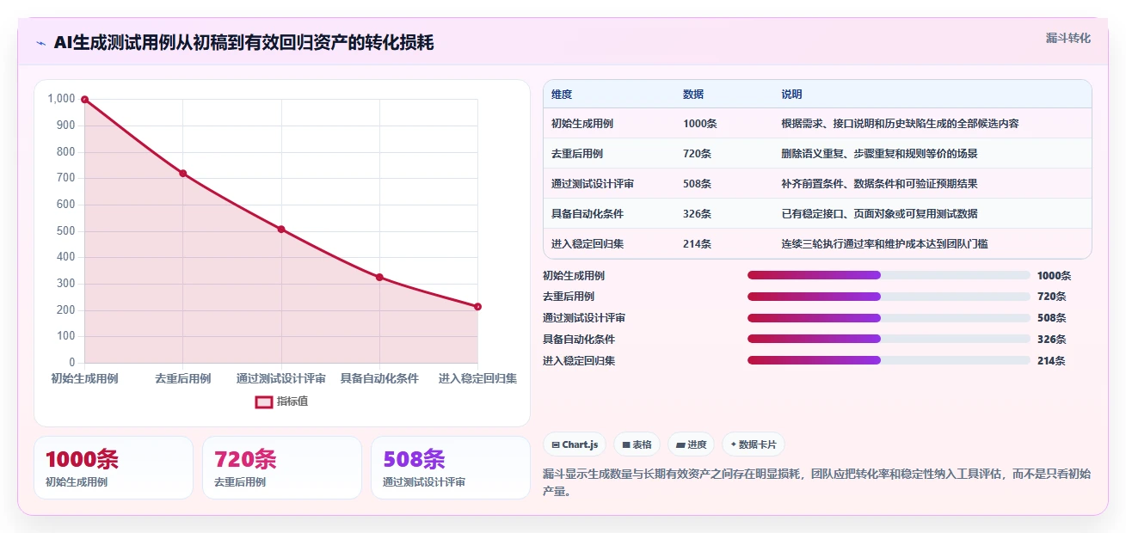1126x533 pixels.
Task: Click the 维度 column header
Action: click(x=562, y=95)
